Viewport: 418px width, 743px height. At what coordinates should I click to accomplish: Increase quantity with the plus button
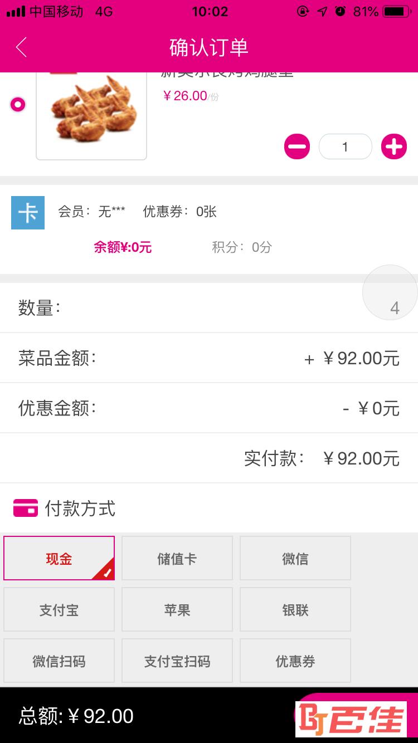click(394, 147)
